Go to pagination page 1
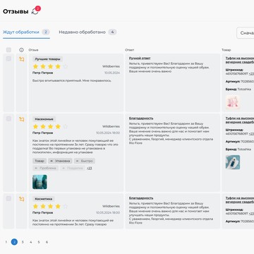 click(x=6, y=242)
